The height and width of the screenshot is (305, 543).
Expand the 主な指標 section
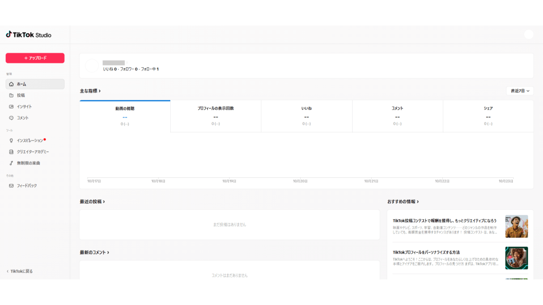click(90, 91)
